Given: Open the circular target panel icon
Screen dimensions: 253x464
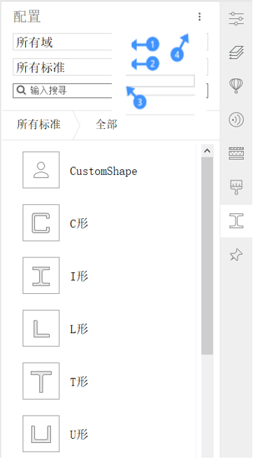Looking at the screenshot, I should coord(236,120).
